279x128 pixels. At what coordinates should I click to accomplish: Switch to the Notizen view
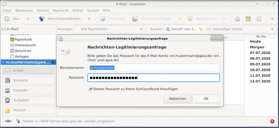(29, 110)
